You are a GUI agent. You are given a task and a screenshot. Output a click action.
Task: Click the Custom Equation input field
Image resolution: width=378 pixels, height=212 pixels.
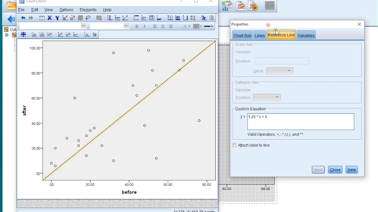click(301, 122)
